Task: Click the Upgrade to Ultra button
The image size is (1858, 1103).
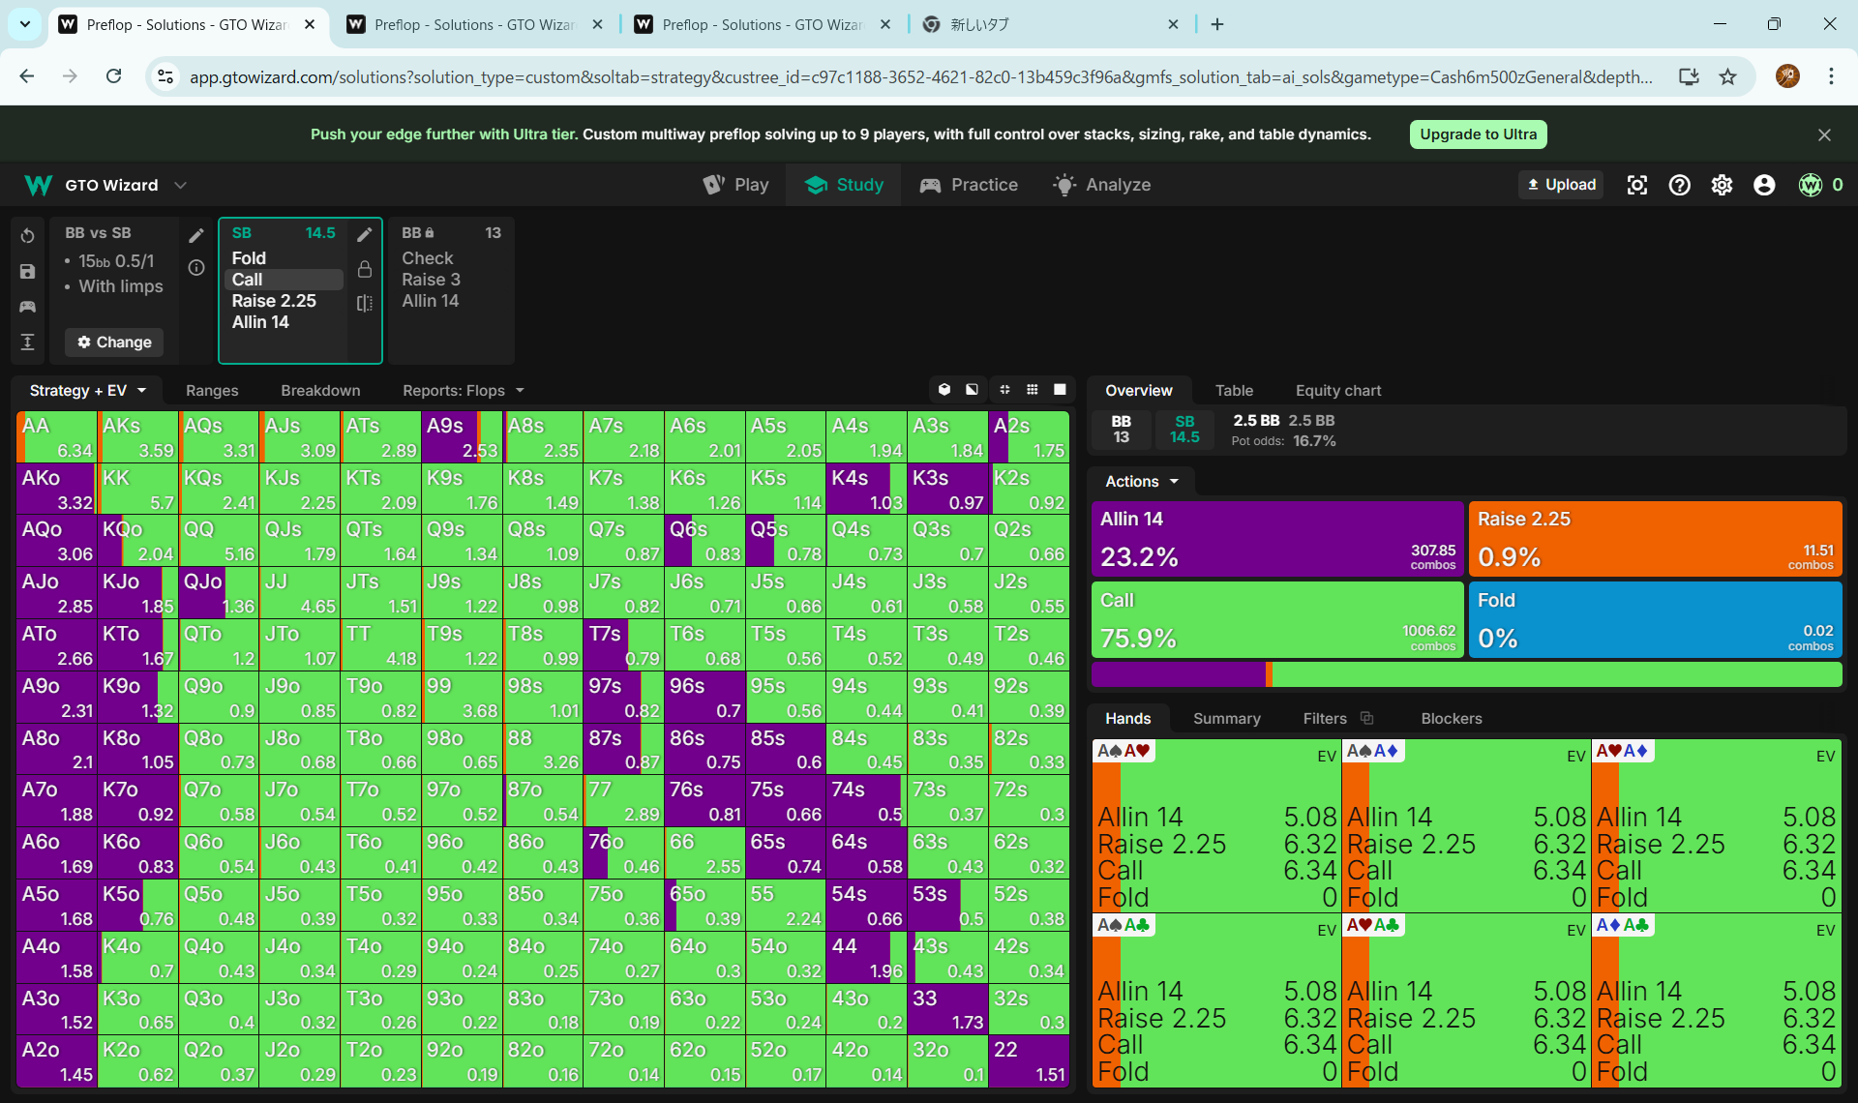Action: (x=1478, y=134)
